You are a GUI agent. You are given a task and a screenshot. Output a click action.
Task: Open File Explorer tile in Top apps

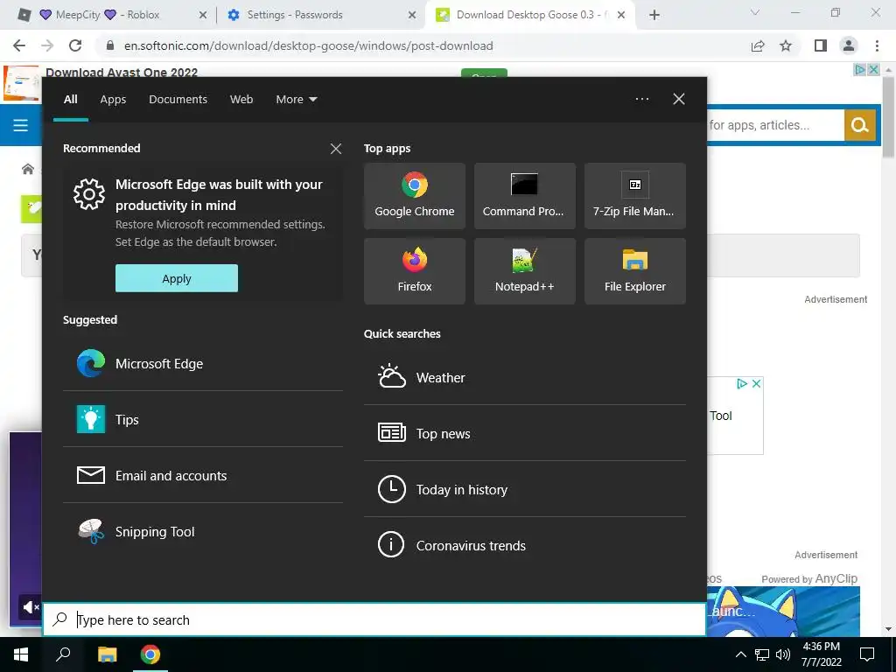tap(635, 271)
